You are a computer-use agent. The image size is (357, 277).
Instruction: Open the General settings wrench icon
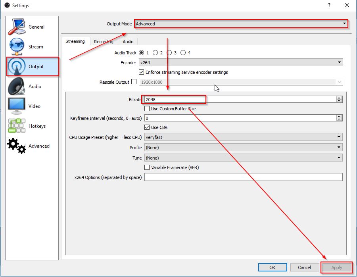(17, 27)
